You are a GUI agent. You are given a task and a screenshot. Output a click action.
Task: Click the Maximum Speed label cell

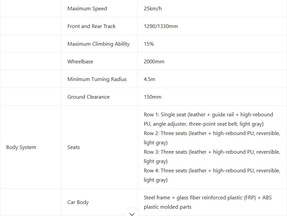coord(87,9)
